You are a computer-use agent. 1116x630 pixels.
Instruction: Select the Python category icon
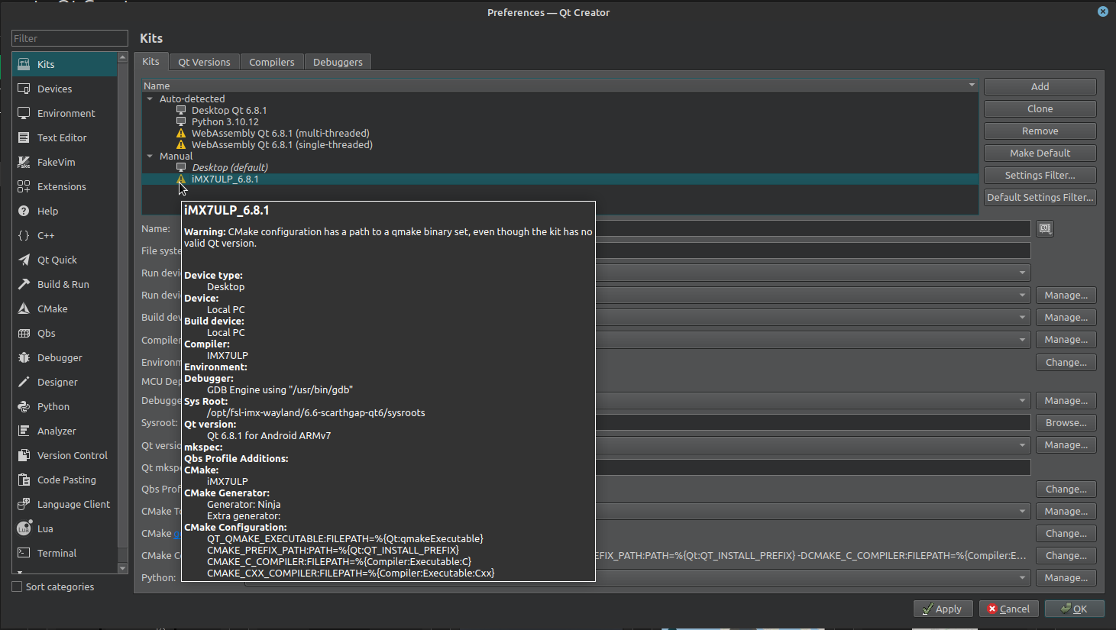pyautogui.click(x=24, y=406)
